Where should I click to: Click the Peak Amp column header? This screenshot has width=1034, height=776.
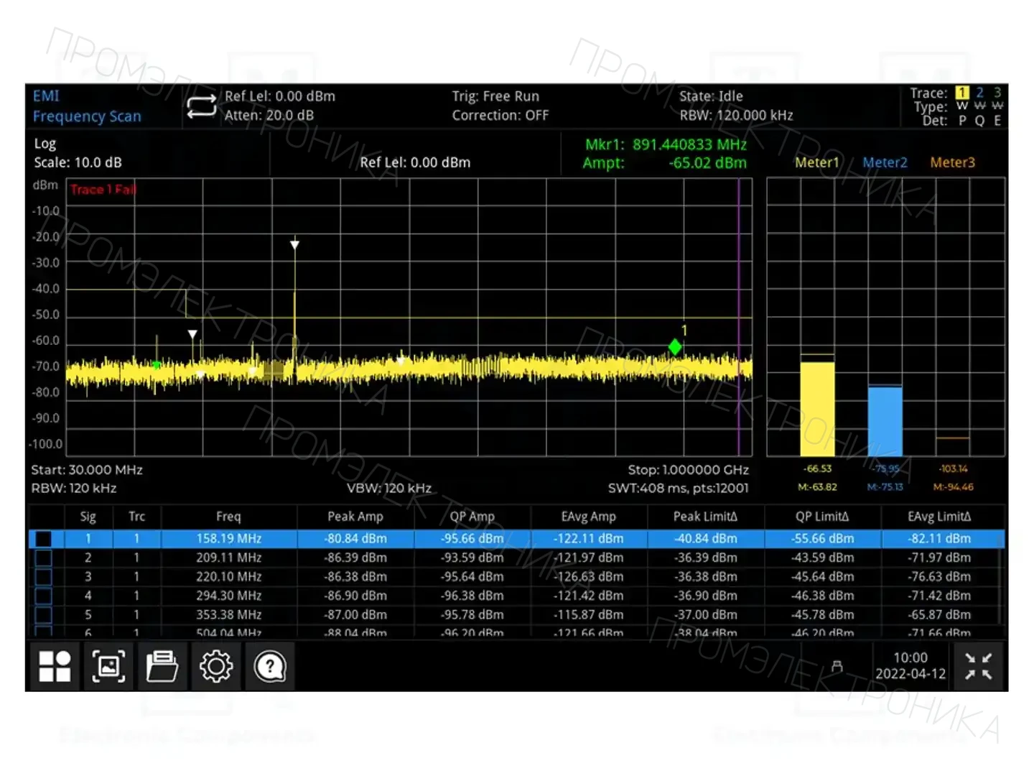click(355, 517)
